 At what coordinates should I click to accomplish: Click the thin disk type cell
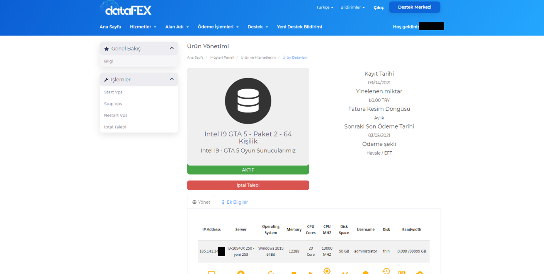[x=386, y=251]
